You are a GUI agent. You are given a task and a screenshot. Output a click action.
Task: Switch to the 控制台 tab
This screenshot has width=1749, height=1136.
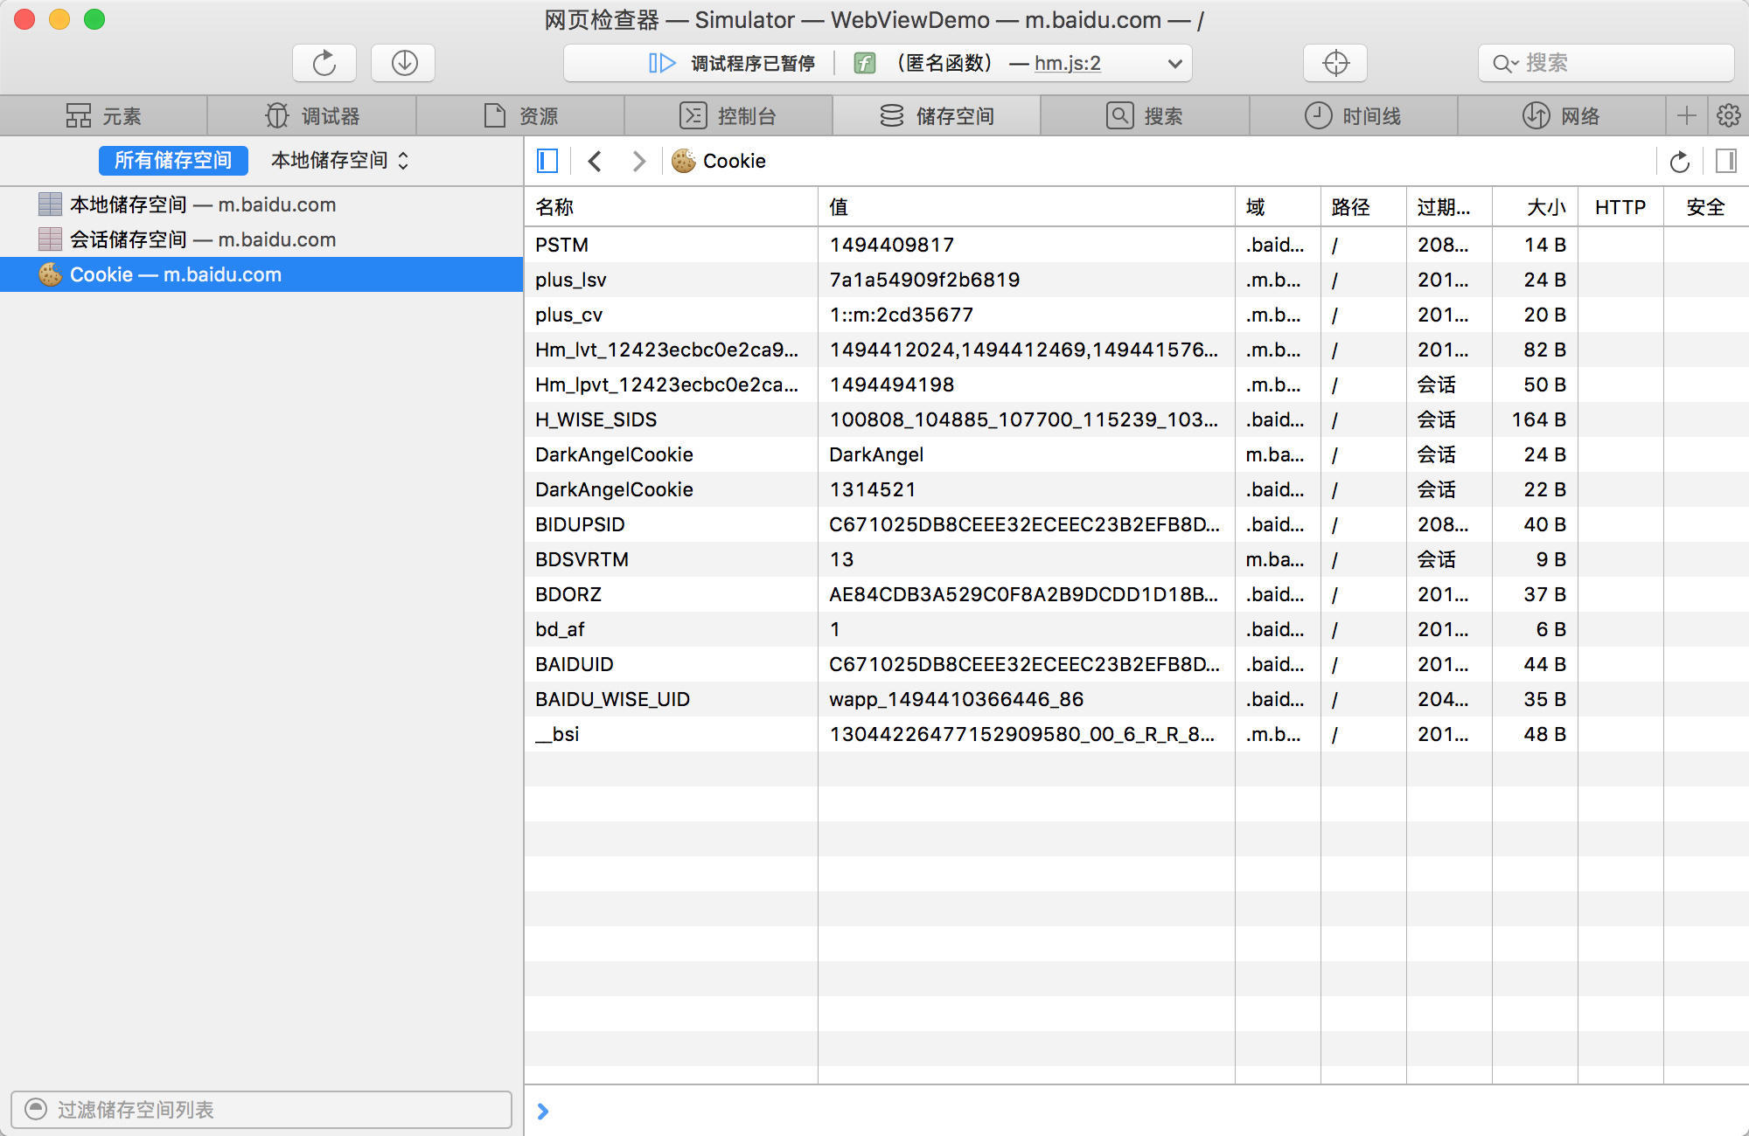(x=728, y=115)
